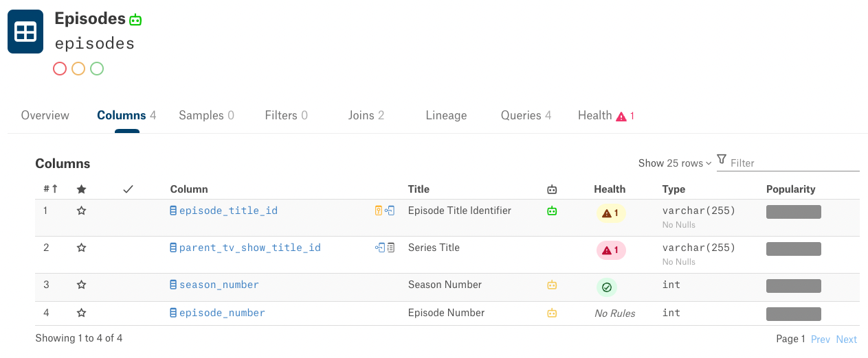Star the parent_tv_show_title_id row
The height and width of the screenshot is (358, 868).
click(x=82, y=248)
